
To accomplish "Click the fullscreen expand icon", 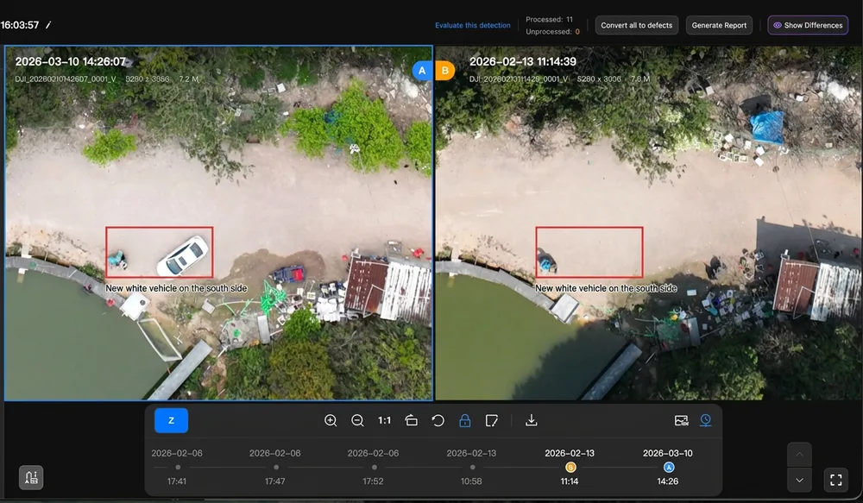I will (x=836, y=480).
